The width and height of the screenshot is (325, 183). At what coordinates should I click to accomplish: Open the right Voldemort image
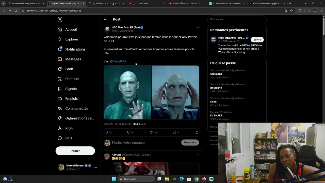click(x=175, y=92)
